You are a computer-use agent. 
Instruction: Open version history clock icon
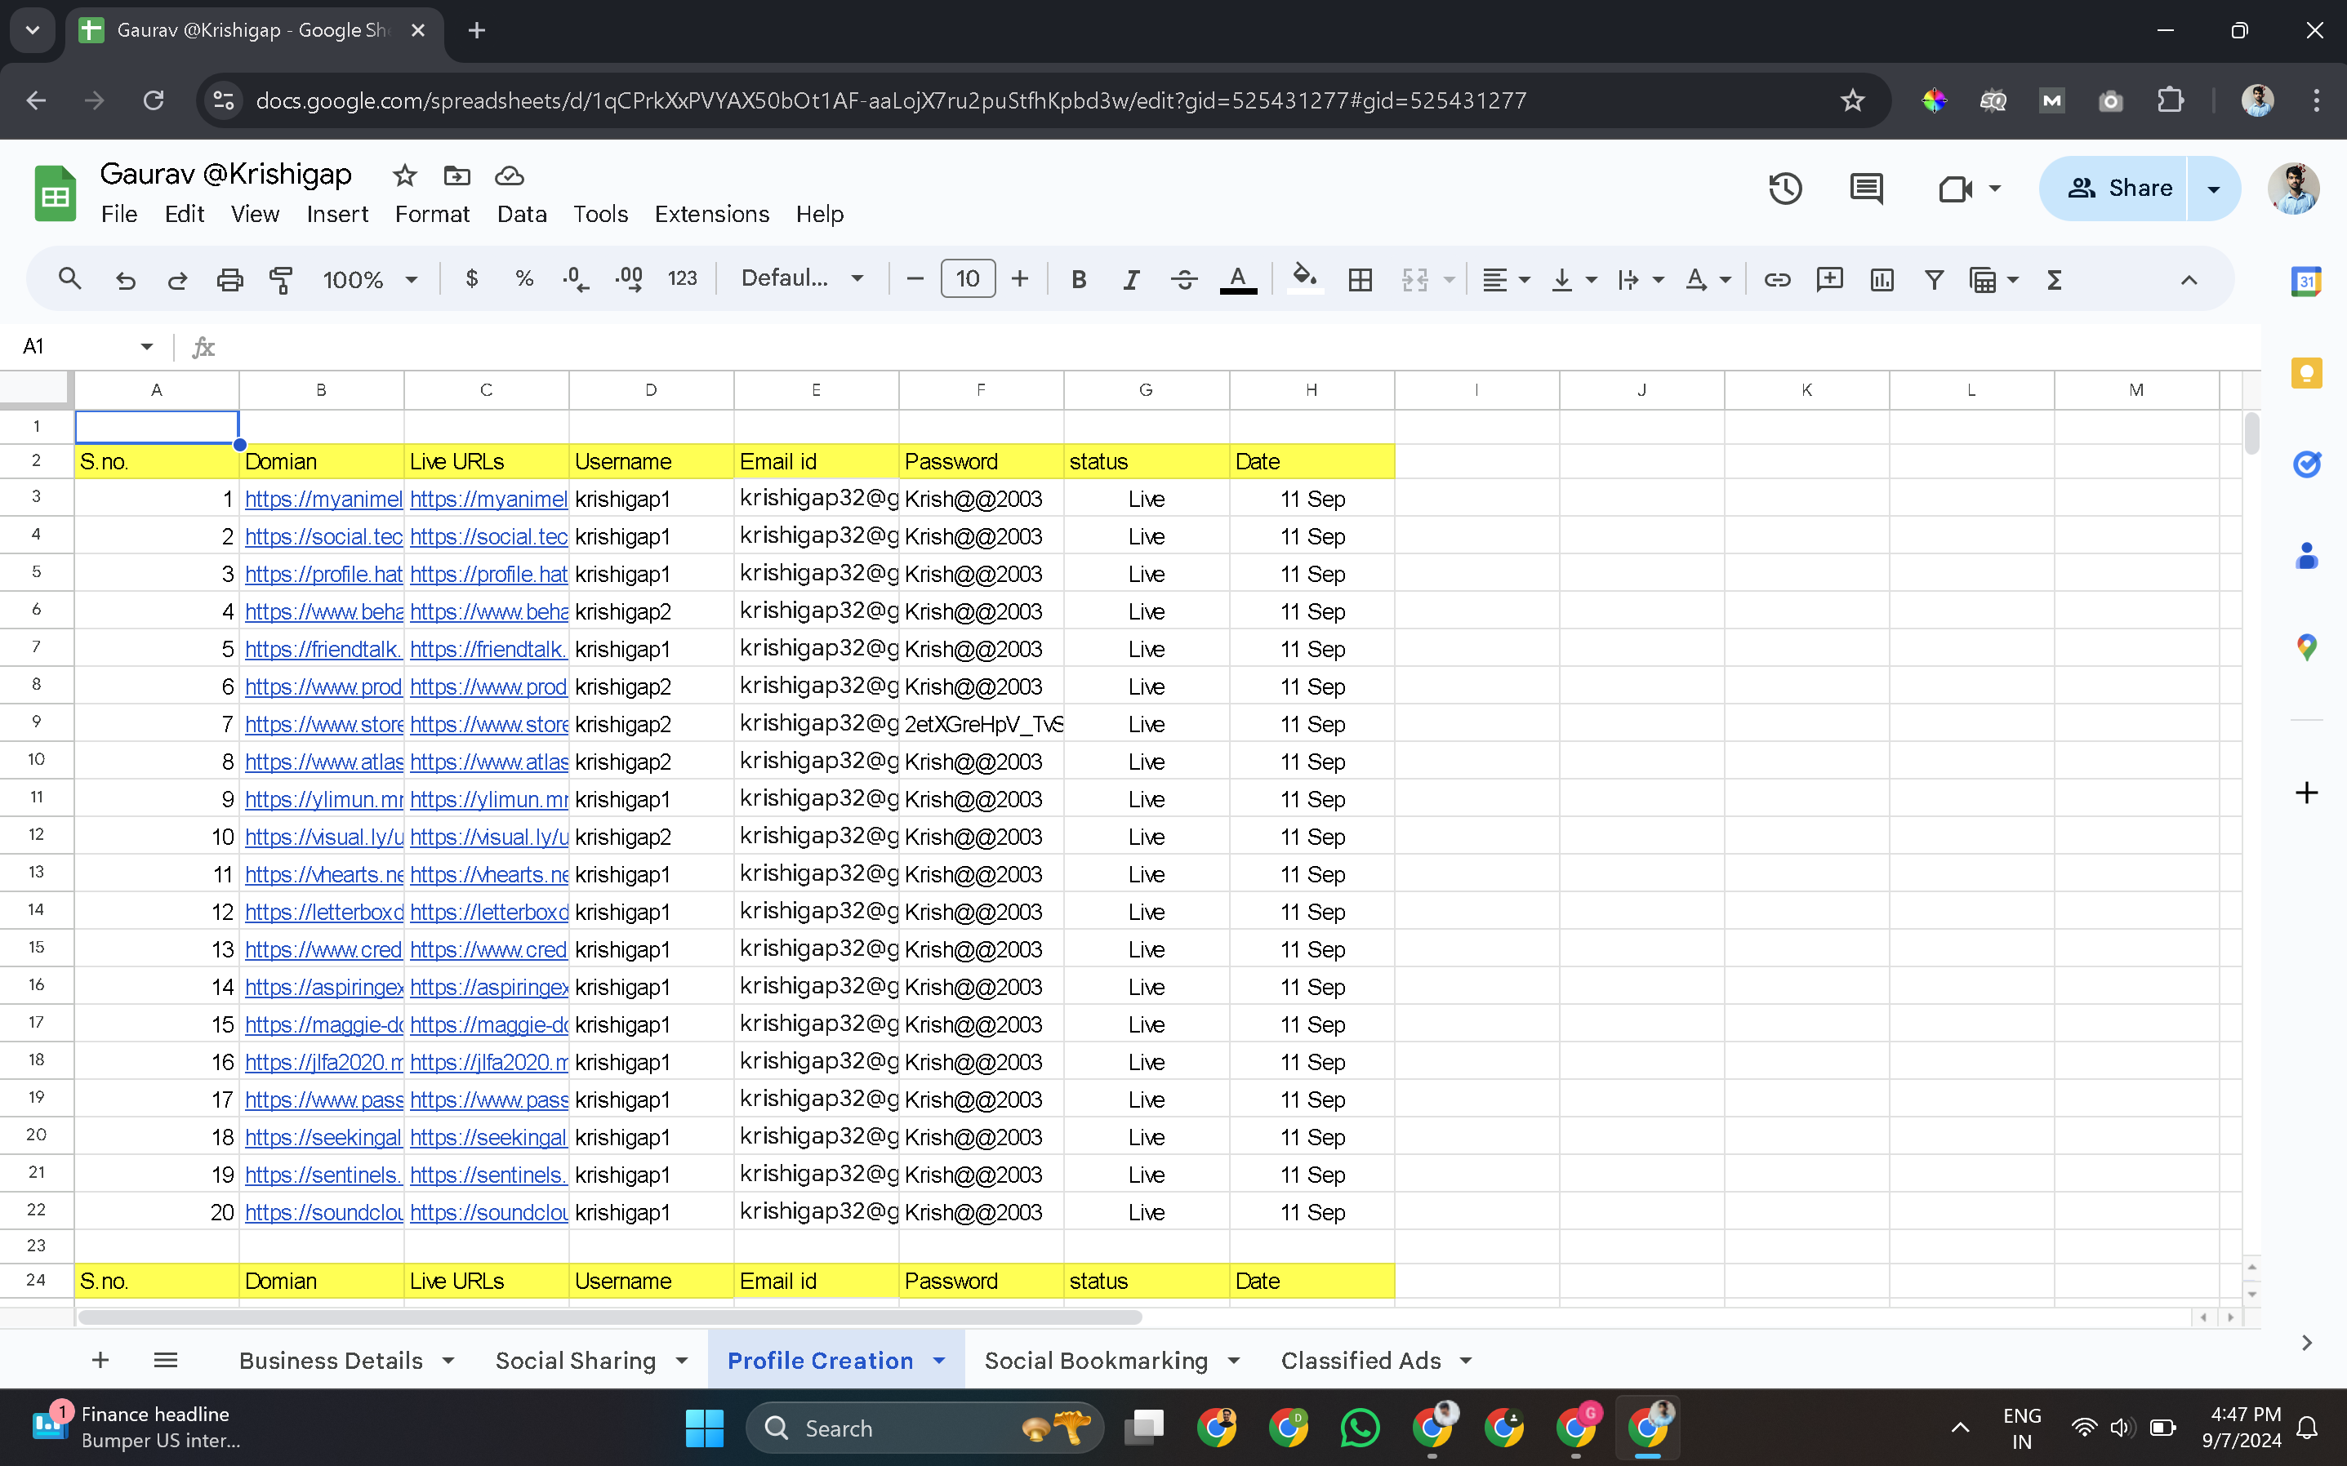coord(1784,188)
